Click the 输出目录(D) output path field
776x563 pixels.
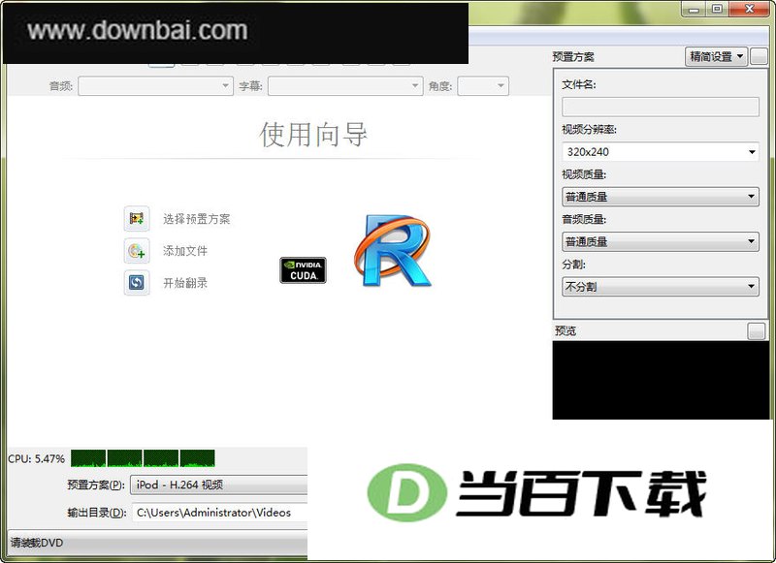click(220, 513)
